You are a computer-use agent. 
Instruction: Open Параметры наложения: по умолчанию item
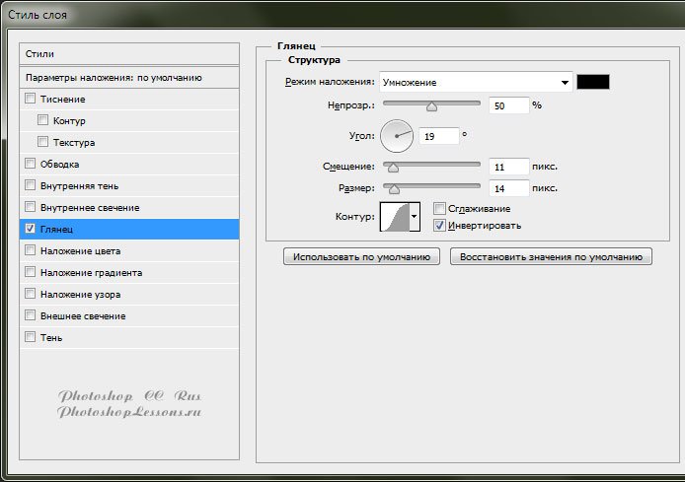point(129,77)
